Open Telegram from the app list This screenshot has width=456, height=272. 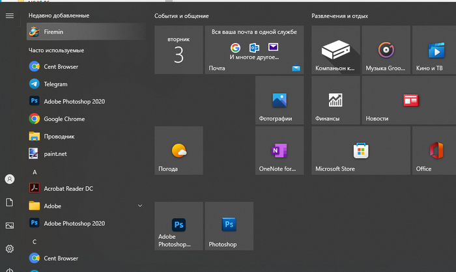[x=86, y=84]
